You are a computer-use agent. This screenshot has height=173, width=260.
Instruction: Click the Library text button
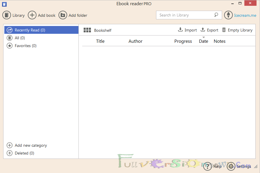19,15
